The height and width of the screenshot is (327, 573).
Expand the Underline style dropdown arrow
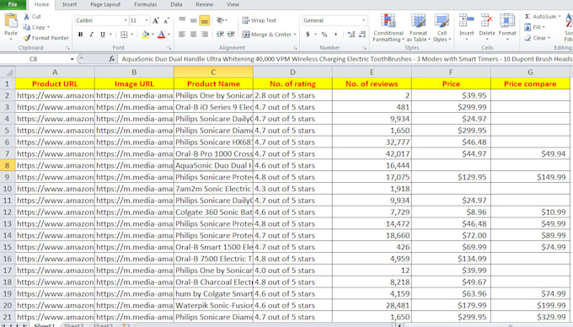tap(110, 35)
